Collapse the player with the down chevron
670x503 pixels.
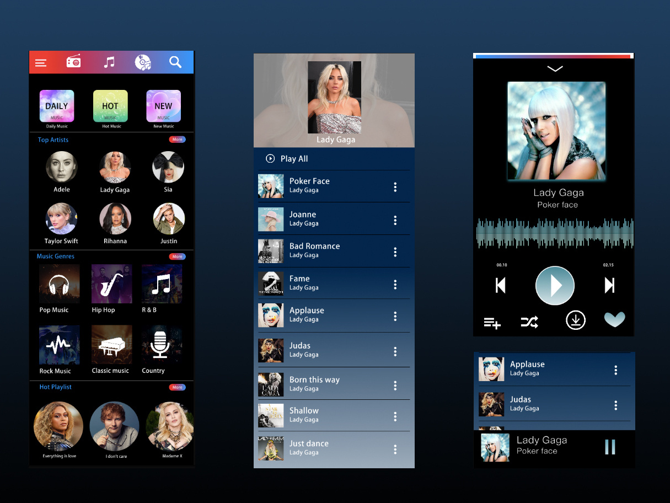pyautogui.click(x=554, y=68)
